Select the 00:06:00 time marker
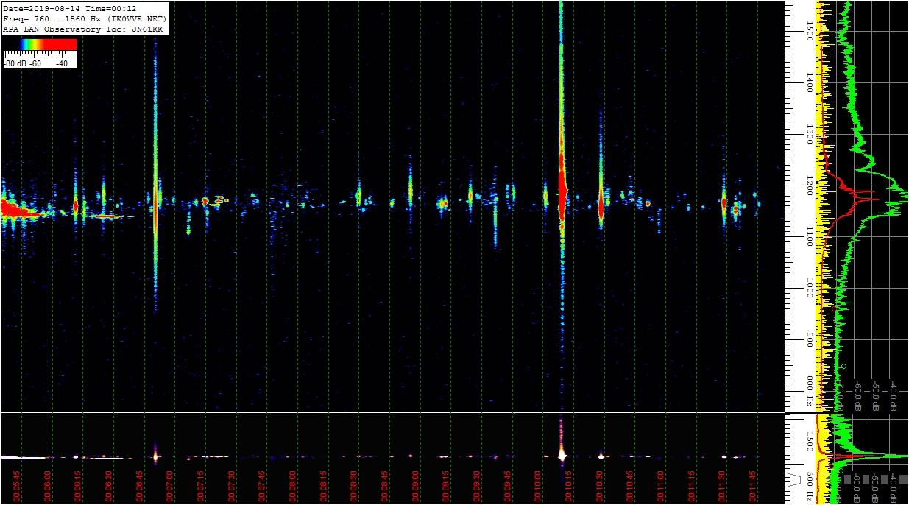909x505 pixels. point(47,487)
